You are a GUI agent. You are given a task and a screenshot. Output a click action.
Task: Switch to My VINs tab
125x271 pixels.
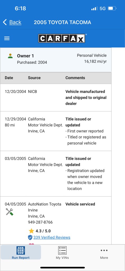point(62,252)
